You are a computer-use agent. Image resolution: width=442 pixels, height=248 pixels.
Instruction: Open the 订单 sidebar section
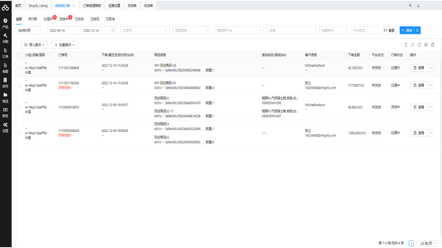pos(5,53)
